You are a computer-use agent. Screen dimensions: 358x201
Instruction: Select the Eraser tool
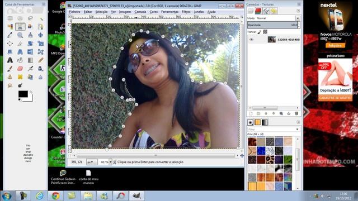(20, 68)
